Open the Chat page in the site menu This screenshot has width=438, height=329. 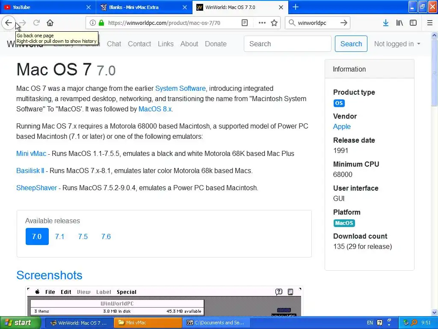tap(114, 44)
